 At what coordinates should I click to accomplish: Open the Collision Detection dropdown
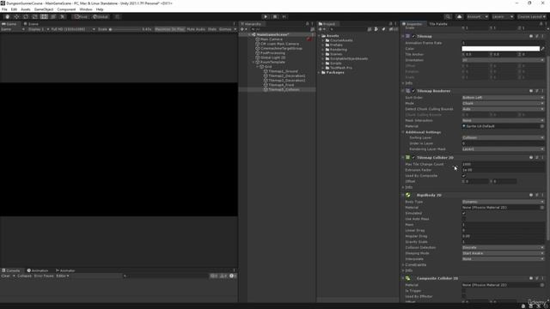pos(503,247)
